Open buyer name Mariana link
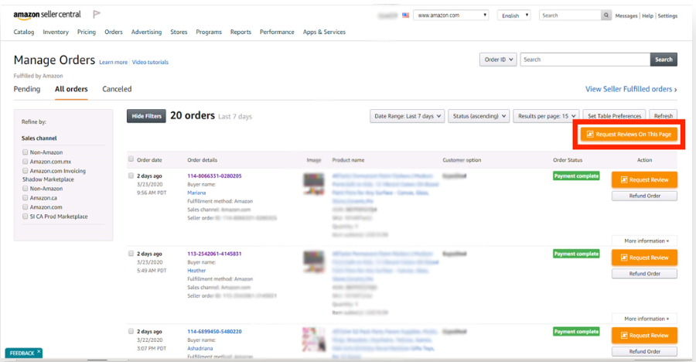This screenshot has width=696, height=362. click(196, 193)
